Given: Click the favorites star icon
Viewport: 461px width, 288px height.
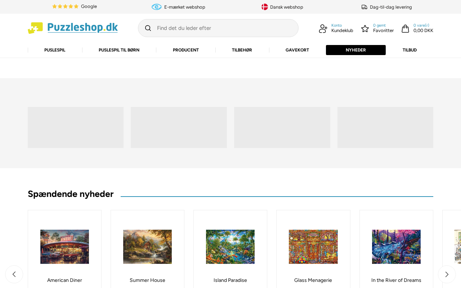Looking at the screenshot, I should (365, 28).
